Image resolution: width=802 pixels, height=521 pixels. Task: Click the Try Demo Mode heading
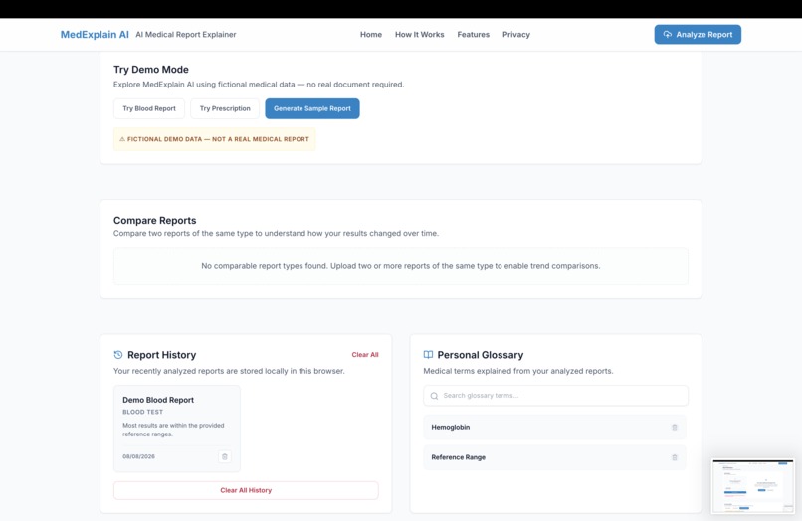click(x=151, y=69)
